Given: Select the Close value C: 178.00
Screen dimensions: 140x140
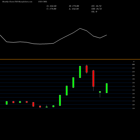Looking at the screenshot, I should pyautogui.click(x=52, y=9).
